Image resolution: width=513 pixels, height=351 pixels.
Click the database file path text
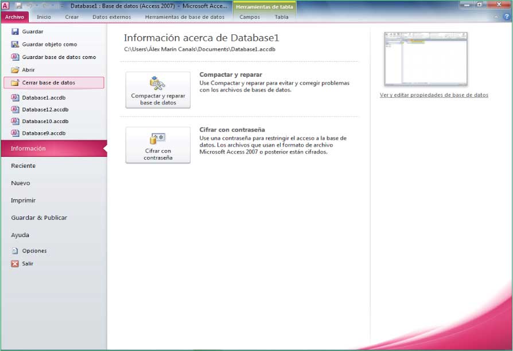[x=200, y=49]
